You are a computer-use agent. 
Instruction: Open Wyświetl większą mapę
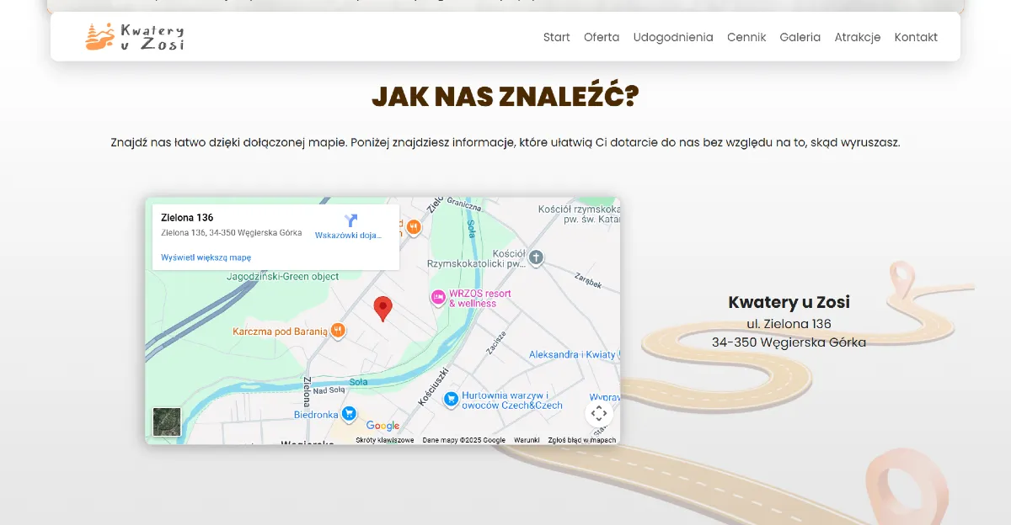[206, 257]
